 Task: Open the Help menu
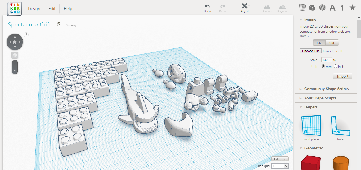68,8
